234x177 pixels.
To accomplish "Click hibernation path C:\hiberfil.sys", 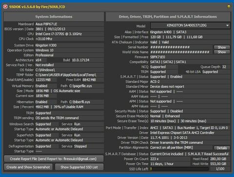I will [79, 102].
